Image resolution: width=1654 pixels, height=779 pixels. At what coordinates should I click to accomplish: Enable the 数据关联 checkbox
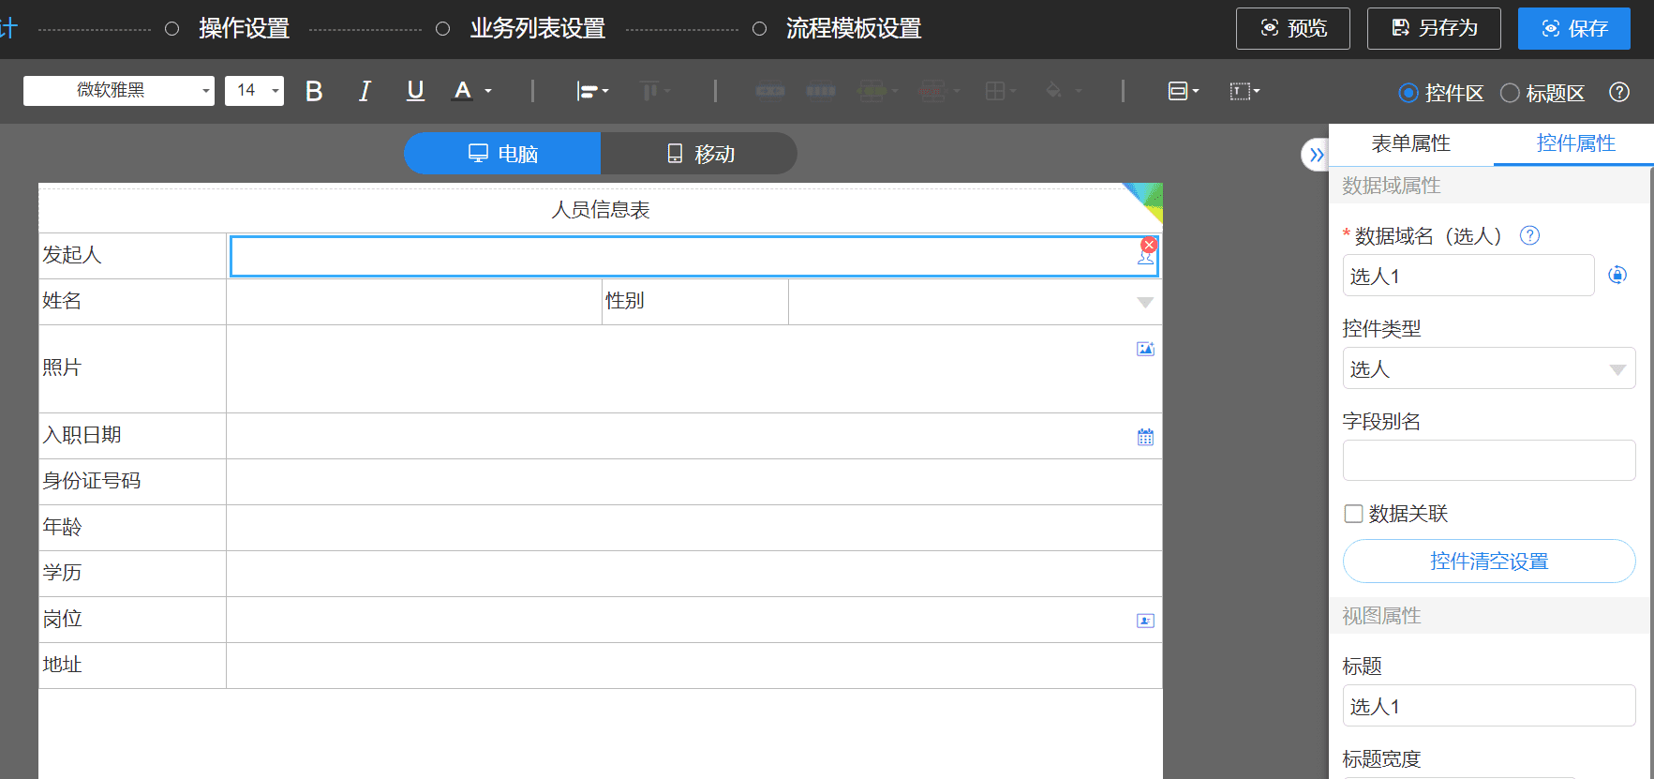point(1353,514)
